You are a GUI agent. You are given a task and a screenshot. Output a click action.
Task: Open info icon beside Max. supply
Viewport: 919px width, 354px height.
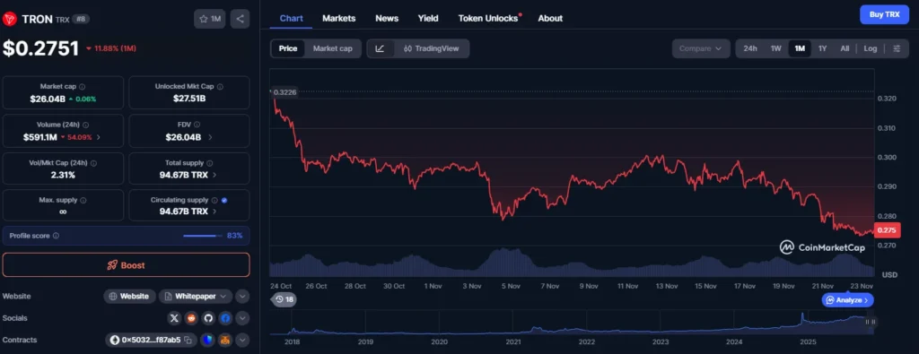pos(83,200)
